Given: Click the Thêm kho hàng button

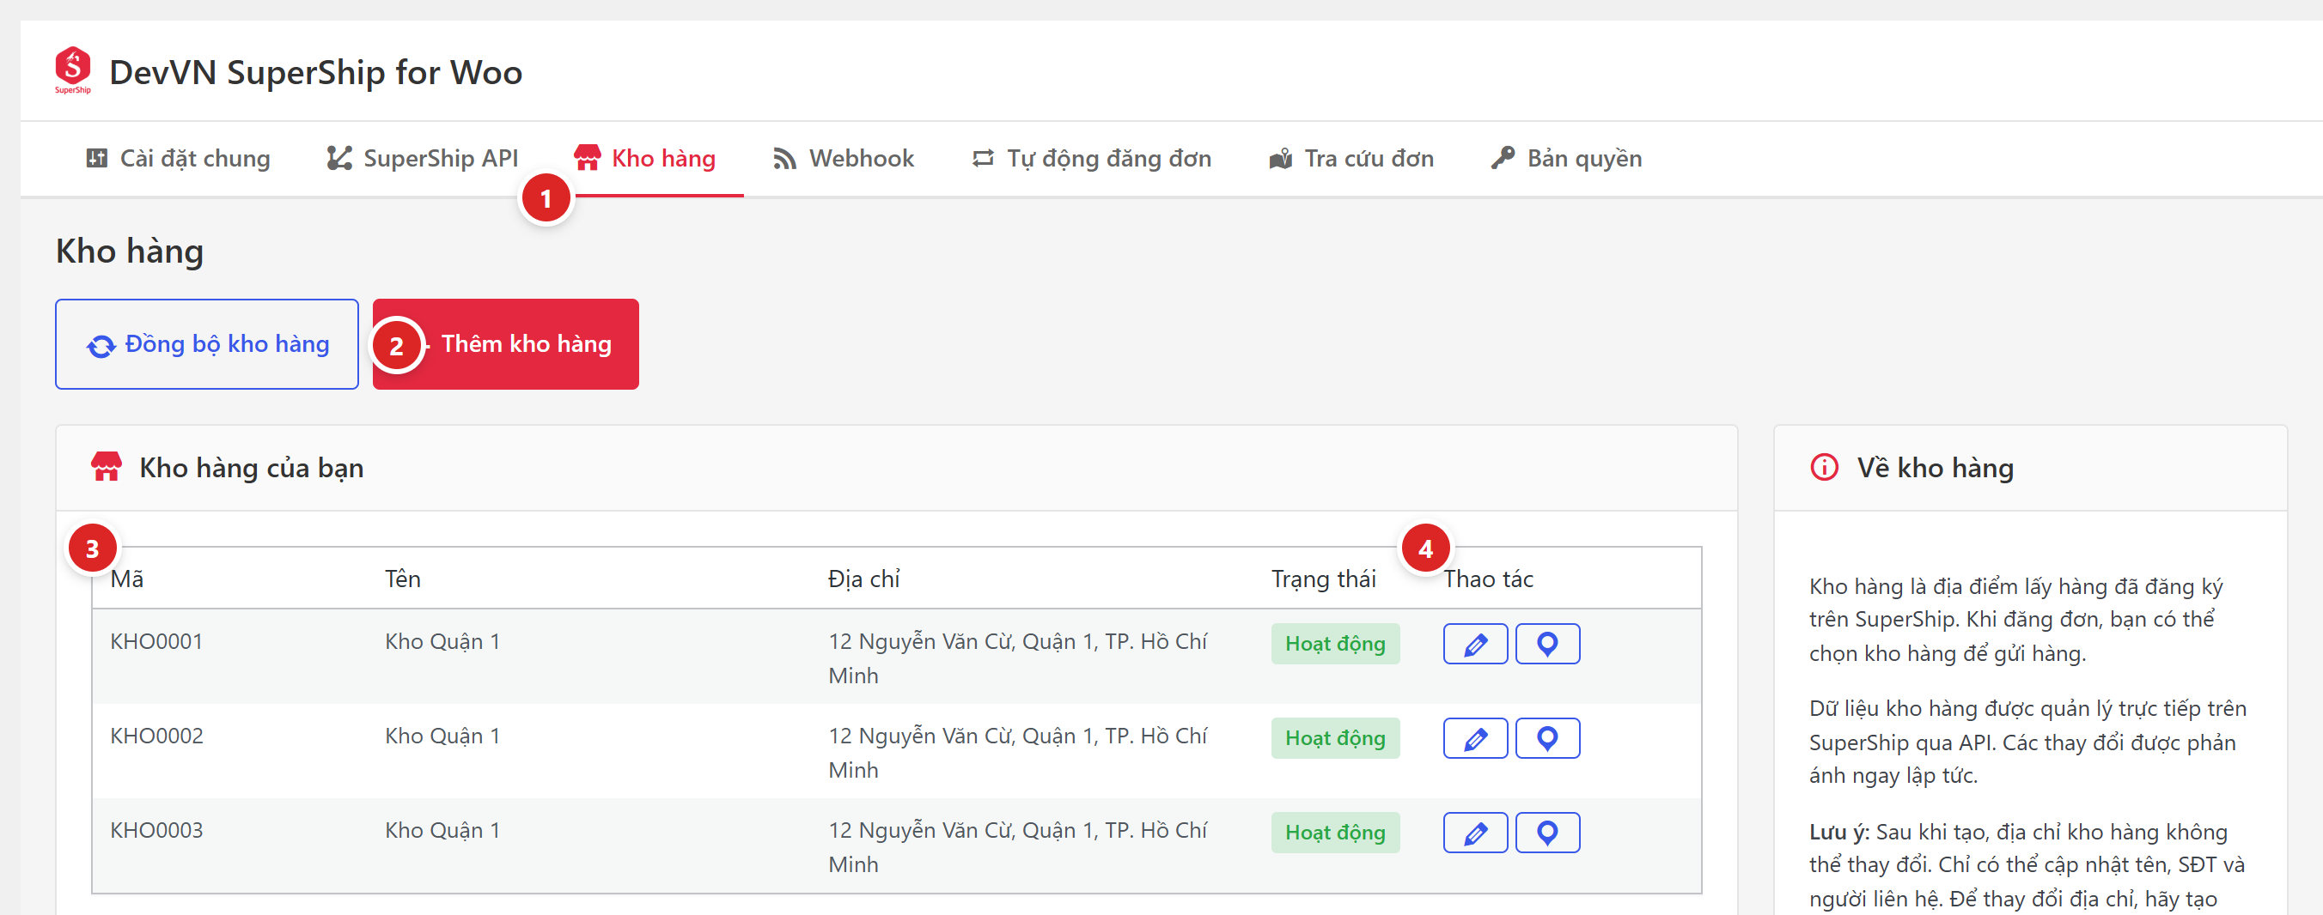Looking at the screenshot, I should 506,344.
